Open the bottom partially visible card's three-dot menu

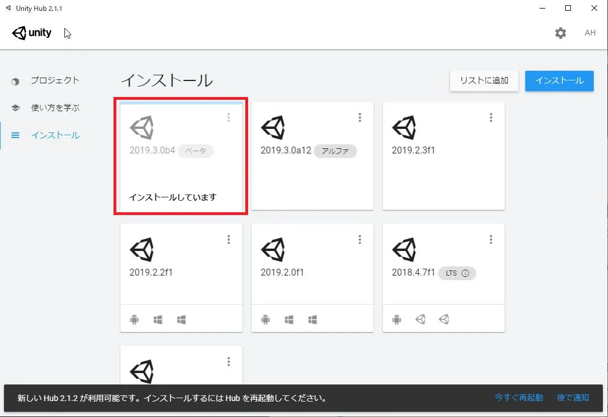click(229, 362)
